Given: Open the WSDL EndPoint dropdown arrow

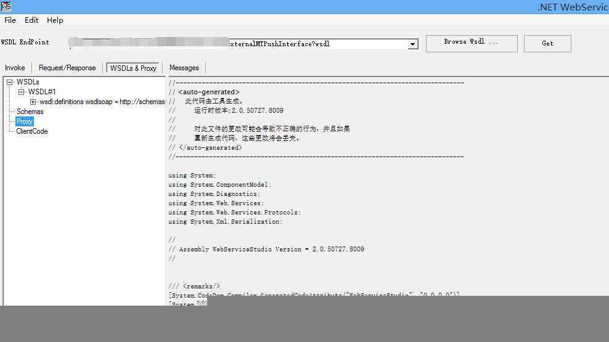Looking at the screenshot, I should [x=413, y=44].
